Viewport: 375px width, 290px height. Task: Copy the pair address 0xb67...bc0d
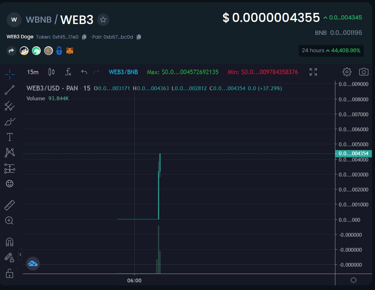[139, 37]
